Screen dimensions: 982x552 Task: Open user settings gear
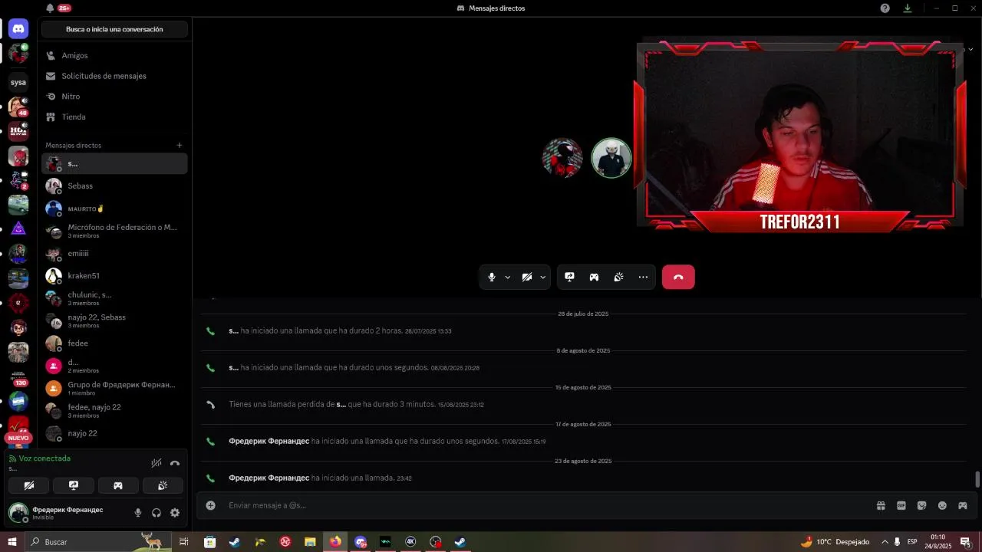[x=175, y=513]
